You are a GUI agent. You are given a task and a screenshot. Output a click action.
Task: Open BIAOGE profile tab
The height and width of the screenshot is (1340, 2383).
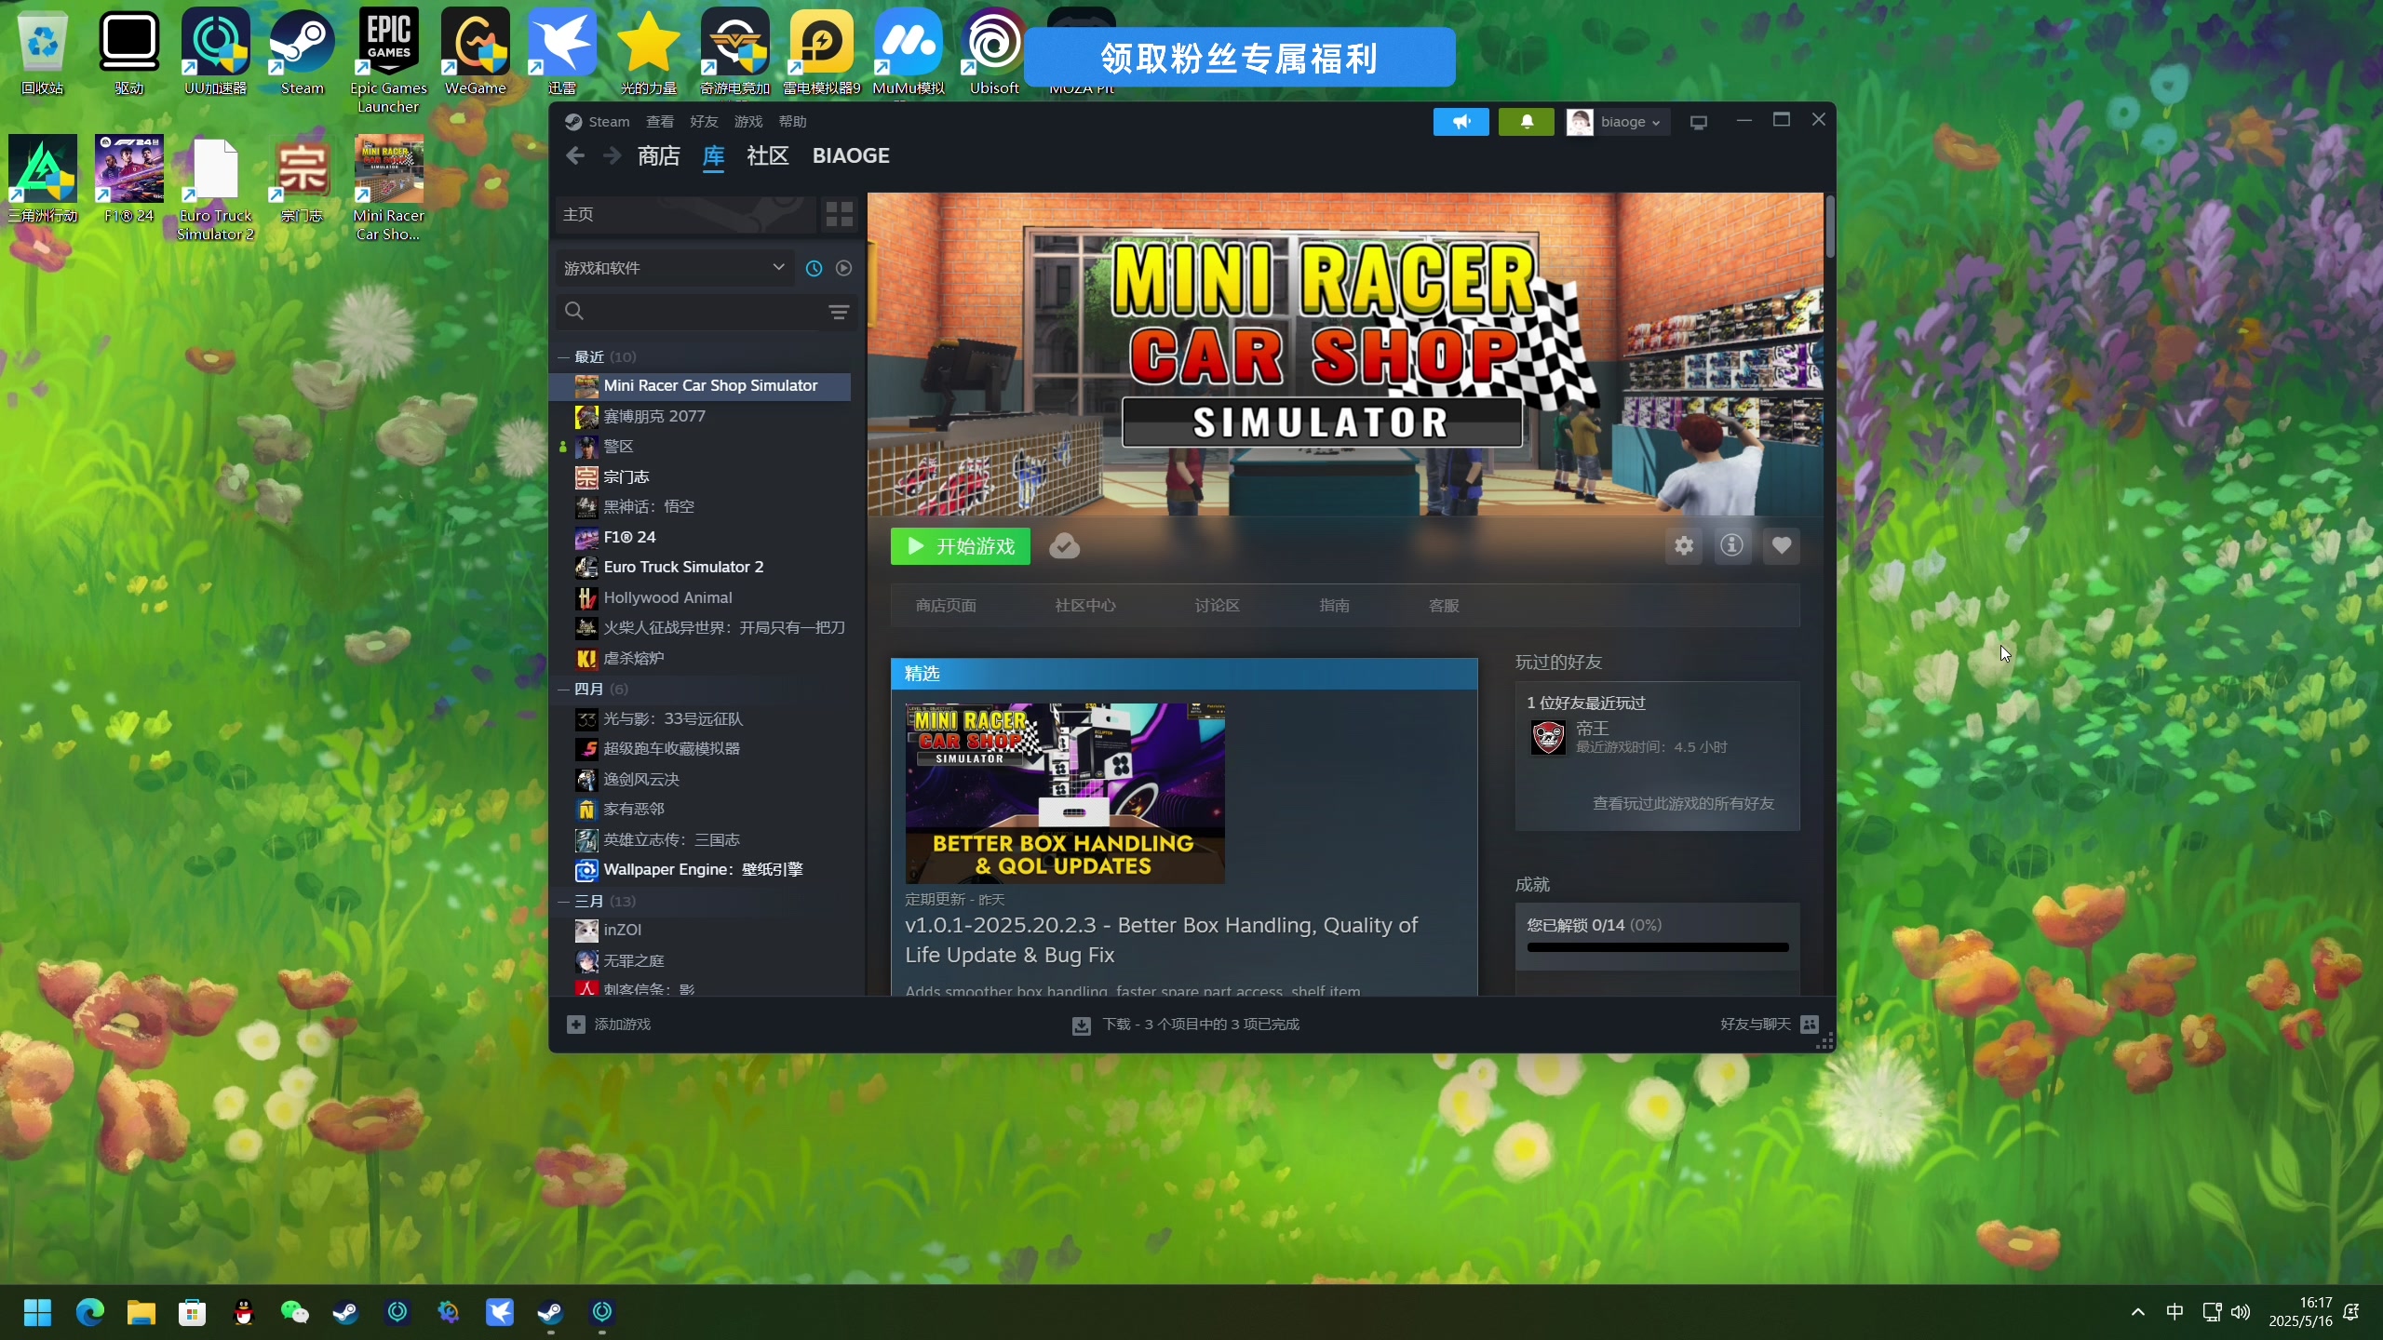851,156
